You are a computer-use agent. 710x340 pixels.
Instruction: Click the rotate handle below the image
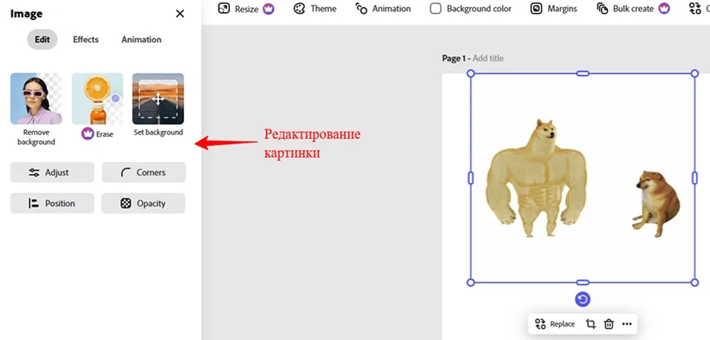583,300
